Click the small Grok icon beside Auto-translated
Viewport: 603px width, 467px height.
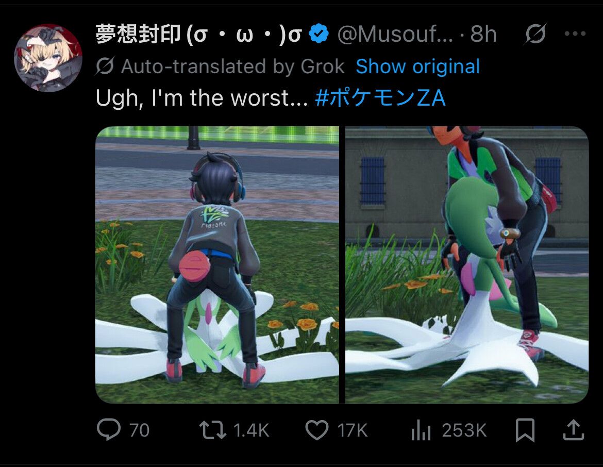[x=105, y=66]
